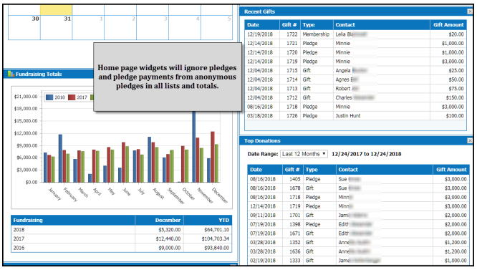The width and height of the screenshot is (477, 270).
Task: Select calendar day 30
Action: click(24, 27)
